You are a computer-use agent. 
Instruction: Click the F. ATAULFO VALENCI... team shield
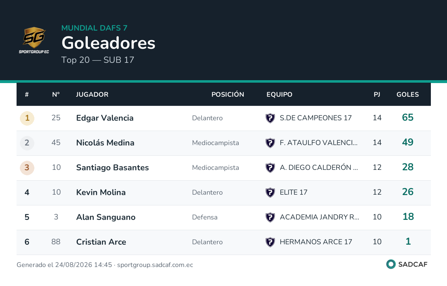(270, 143)
